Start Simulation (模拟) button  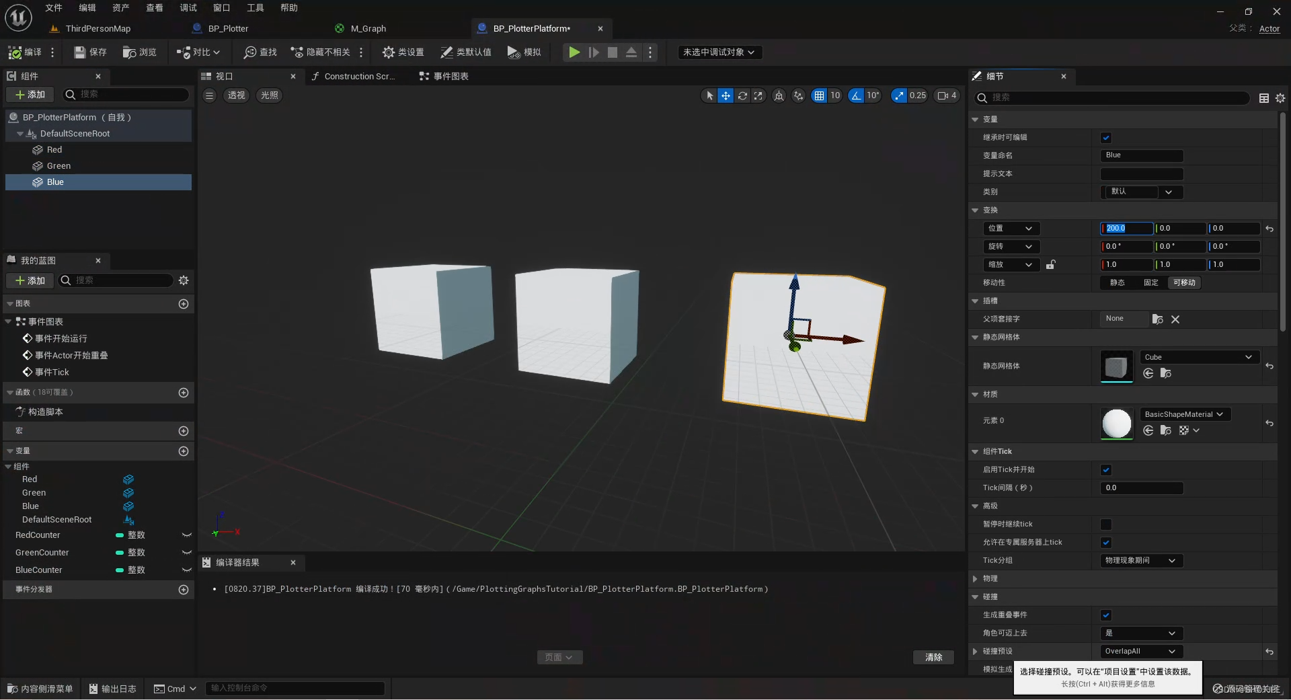524,52
